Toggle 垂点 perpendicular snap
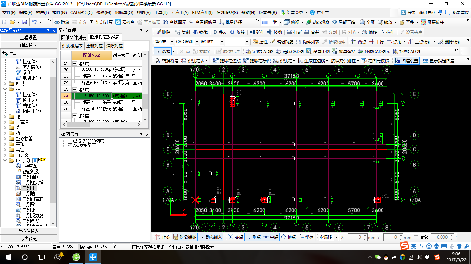Image resolution: width=471 pixels, height=264 pixels. [x=253, y=237]
